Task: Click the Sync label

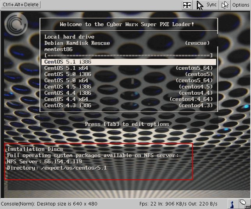Action: [211, 5]
